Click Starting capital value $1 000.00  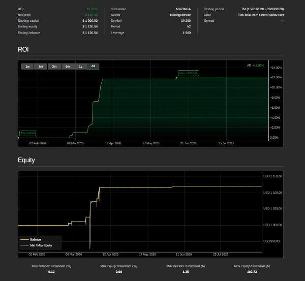(x=90, y=21)
